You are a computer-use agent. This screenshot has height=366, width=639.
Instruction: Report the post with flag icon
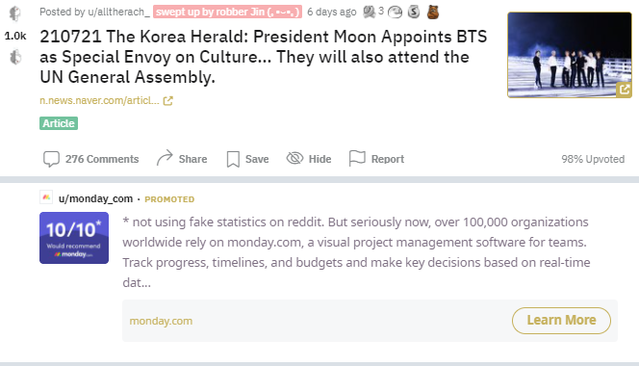[x=357, y=158]
